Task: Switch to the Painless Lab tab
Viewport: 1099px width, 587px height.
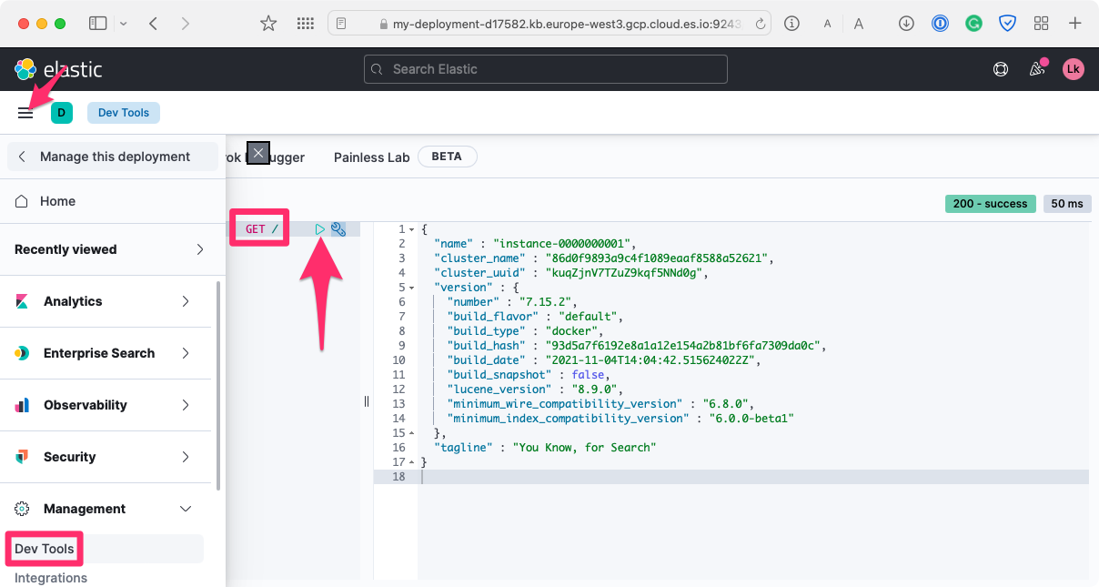Action: (x=371, y=157)
